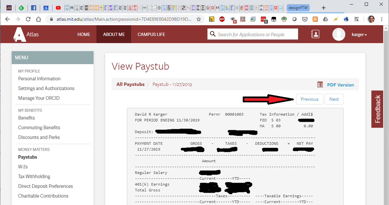Image resolution: width=389 pixels, height=205 pixels.
Task: Open the All Paystubs breadcrumb link
Action: point(130,85)
